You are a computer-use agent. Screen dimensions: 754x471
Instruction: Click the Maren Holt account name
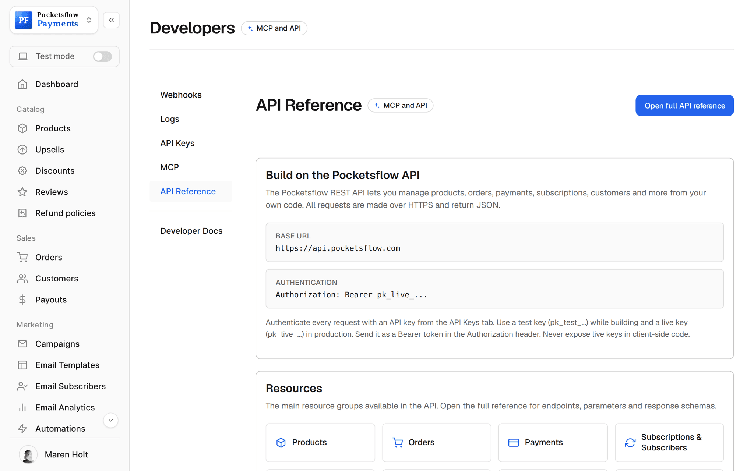pyautogui.click(x=66, y=455)
